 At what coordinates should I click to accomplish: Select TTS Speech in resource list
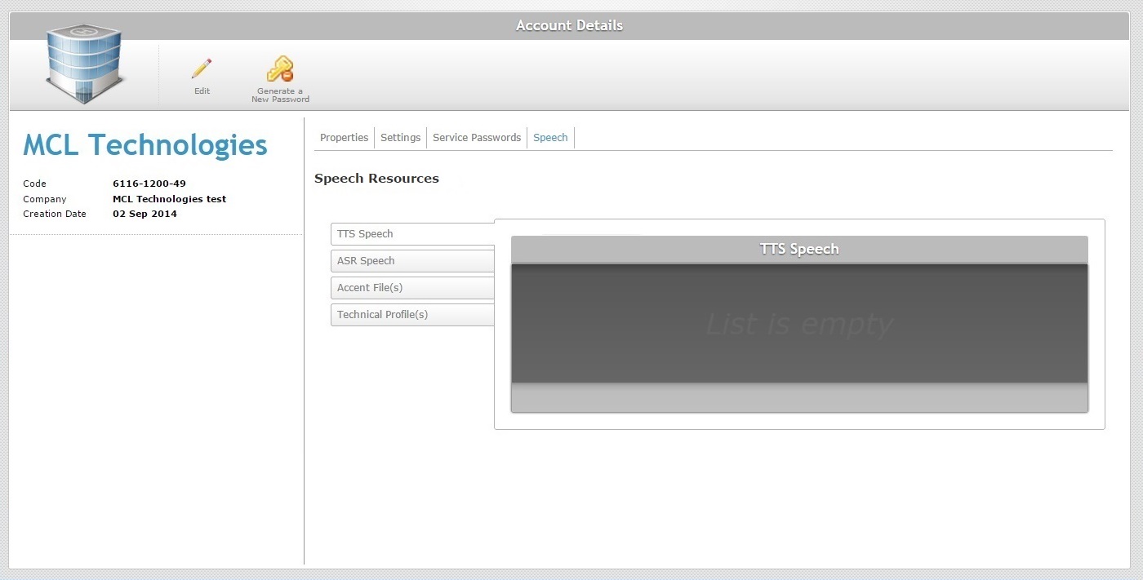(412, 234)
